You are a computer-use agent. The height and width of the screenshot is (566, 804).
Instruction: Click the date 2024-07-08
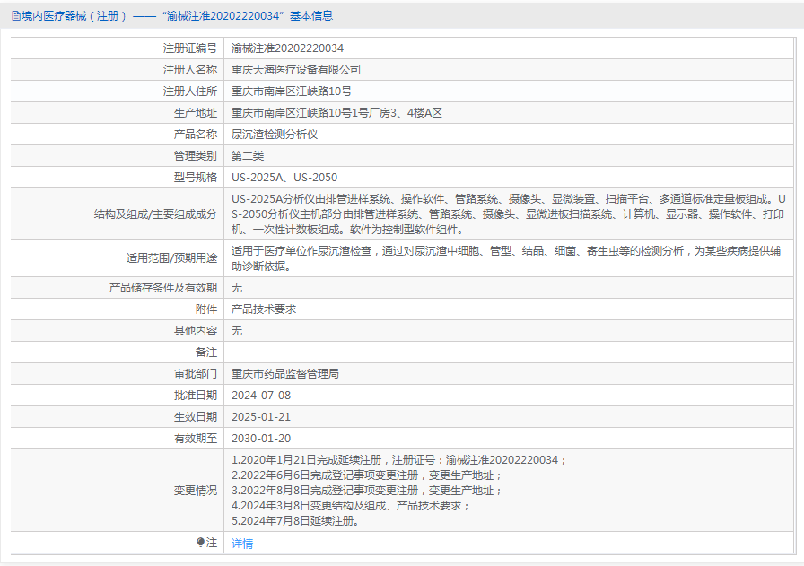[261, 396]
